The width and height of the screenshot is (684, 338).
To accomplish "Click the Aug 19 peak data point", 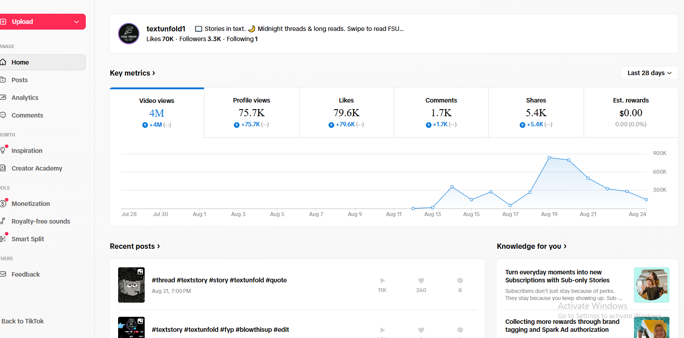I will click(549, 157).
